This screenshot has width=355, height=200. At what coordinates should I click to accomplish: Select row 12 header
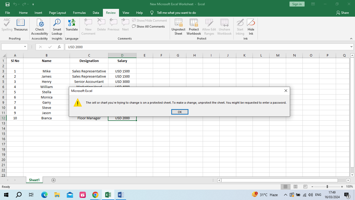[3, 118]
